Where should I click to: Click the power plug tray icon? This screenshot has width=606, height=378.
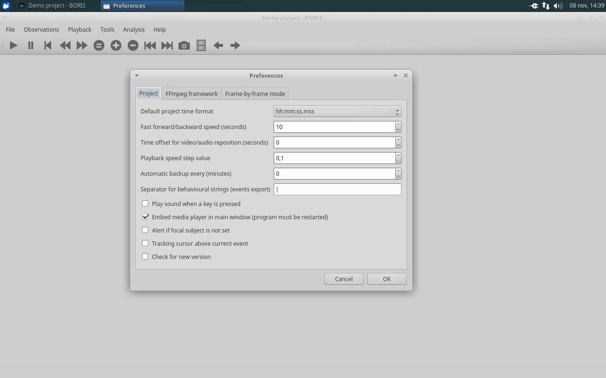pos(534,6)
